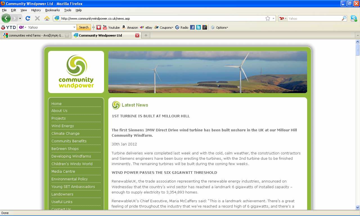Click the Google Plus toolbar icon
This screenshot has height=216, width=360.
coord(205,27)
